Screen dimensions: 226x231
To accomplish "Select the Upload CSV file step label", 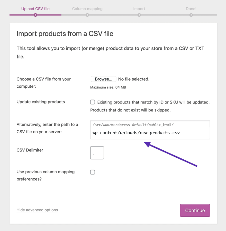I will pos(35,9).
